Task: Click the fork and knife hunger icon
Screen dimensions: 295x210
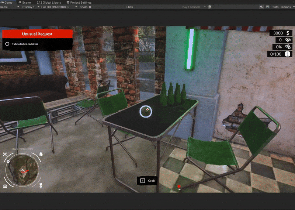Action: coord(5,155)
